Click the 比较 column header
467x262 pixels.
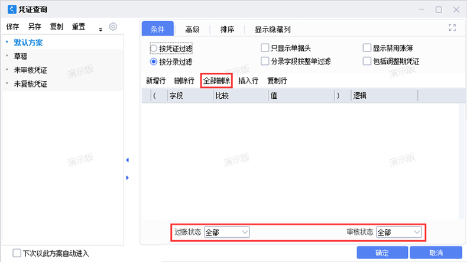241,96
